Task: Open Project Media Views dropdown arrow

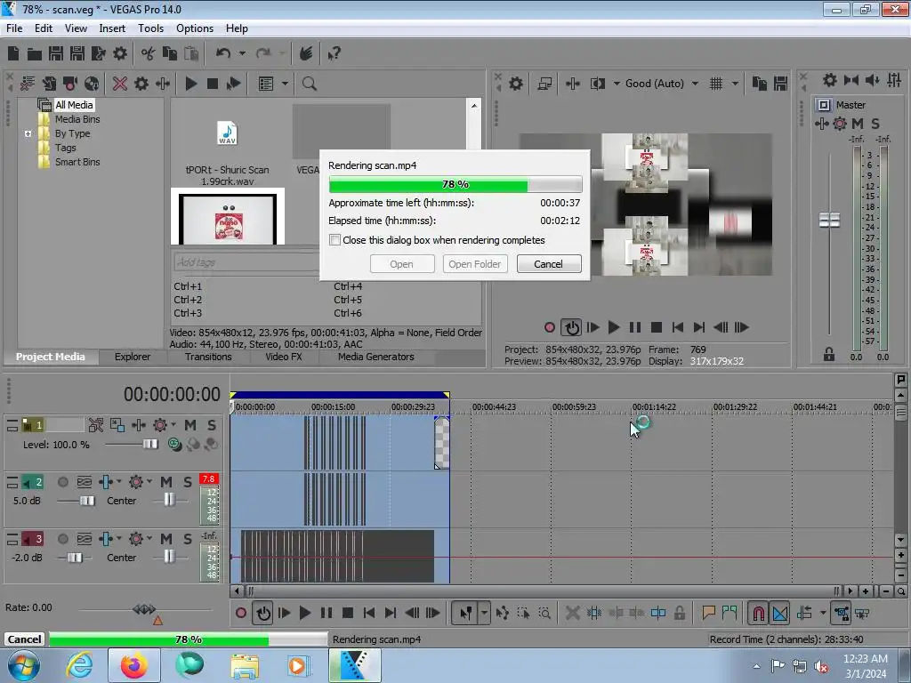Action: pyautogui.click(x=285, y=84)
